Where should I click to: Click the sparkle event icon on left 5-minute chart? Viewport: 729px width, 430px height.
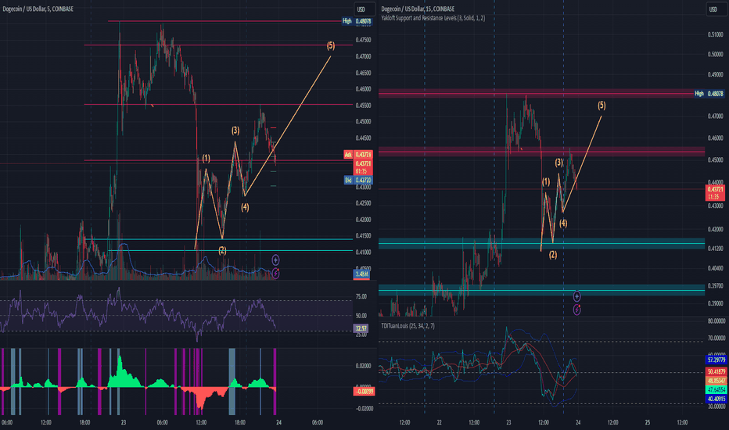click(275, 260)
